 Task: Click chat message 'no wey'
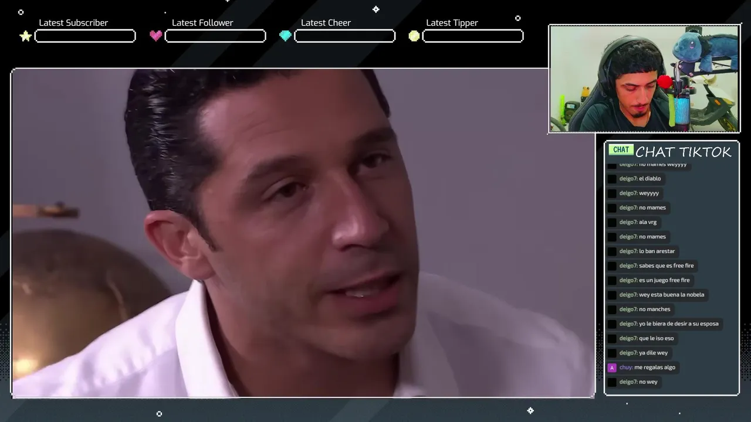[648, 382]
